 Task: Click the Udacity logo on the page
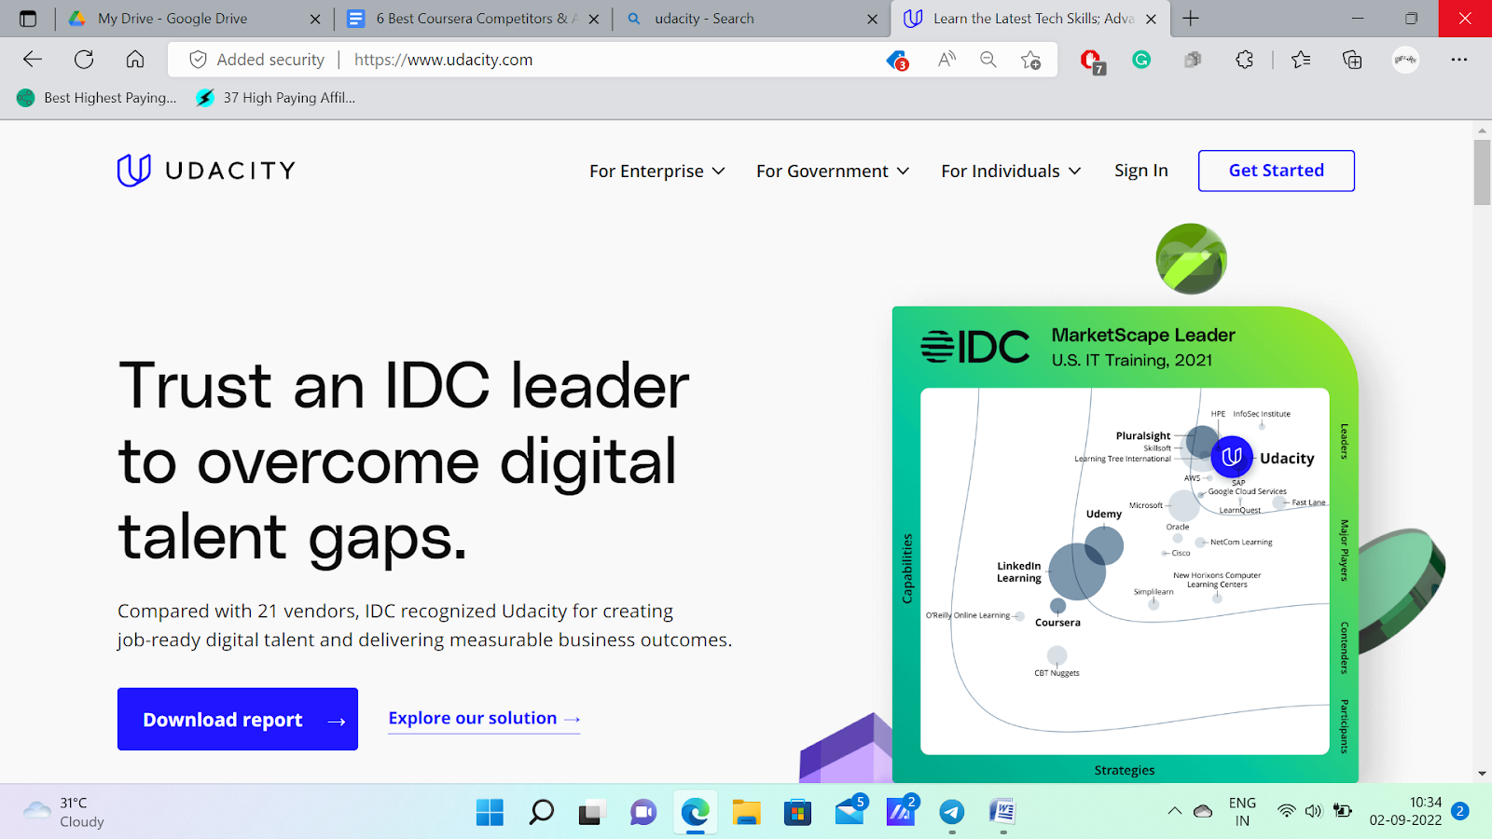click(206, 170)
